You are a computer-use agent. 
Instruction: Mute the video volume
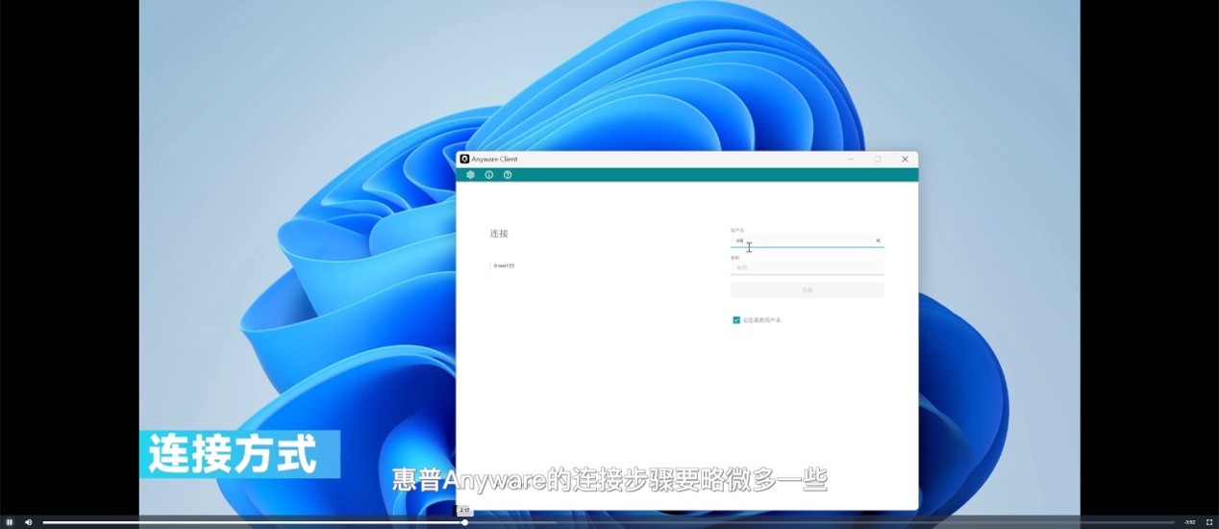click(28, 522)
